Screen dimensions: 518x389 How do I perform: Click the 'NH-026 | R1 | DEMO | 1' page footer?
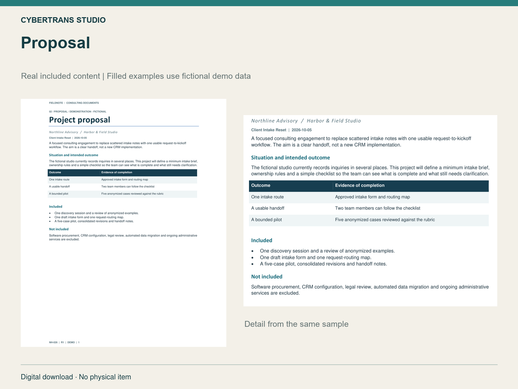pos(64,342)
